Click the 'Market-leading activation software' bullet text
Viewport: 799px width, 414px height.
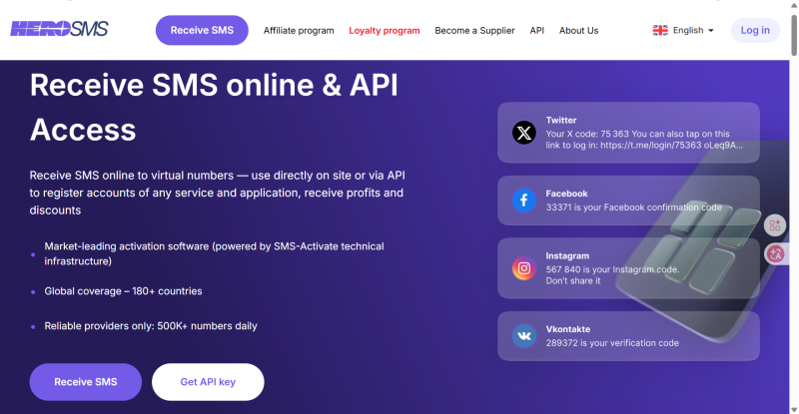click(214, 253)
